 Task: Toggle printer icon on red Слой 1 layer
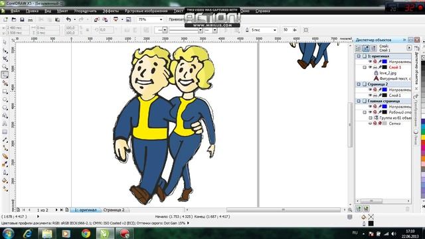tap(375, 67)
